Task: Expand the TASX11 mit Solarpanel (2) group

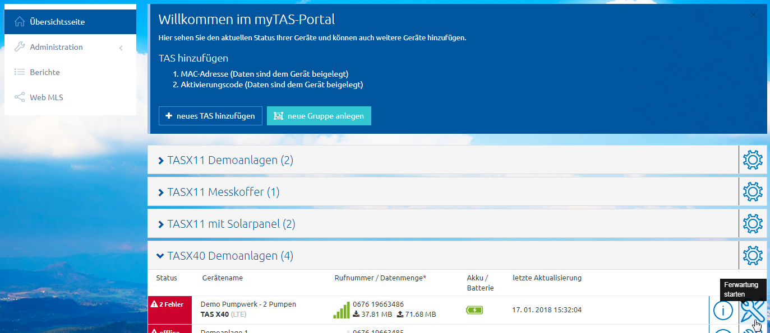Action: click(x=225, y=224)
